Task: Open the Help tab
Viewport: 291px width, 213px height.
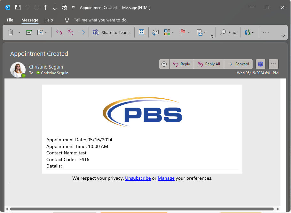Action: 49,20
